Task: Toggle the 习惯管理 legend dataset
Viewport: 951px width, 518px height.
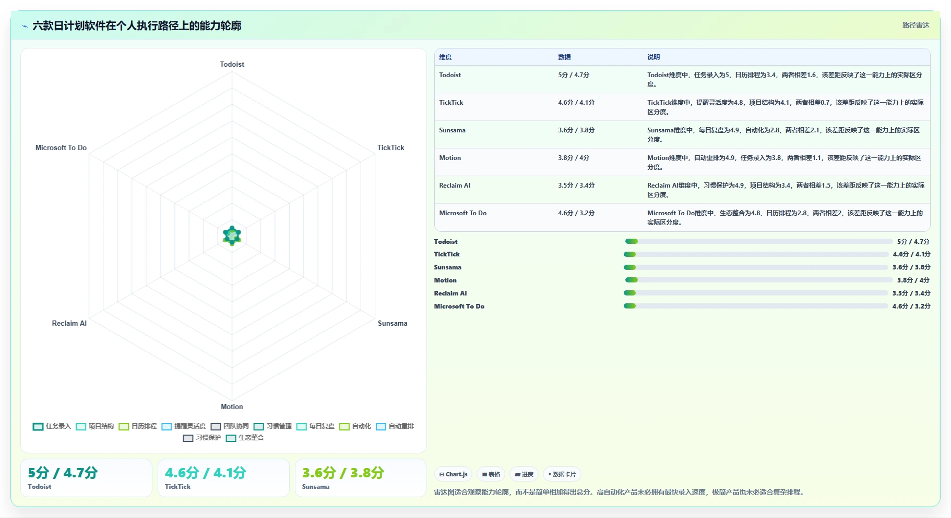Action: (x=273, y=426)
